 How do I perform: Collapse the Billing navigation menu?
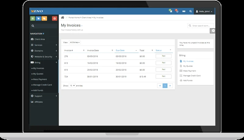tap(44, 62)
